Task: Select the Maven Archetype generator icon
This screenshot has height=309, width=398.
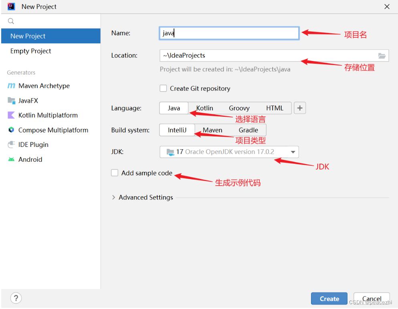Action: coord(11,86)
